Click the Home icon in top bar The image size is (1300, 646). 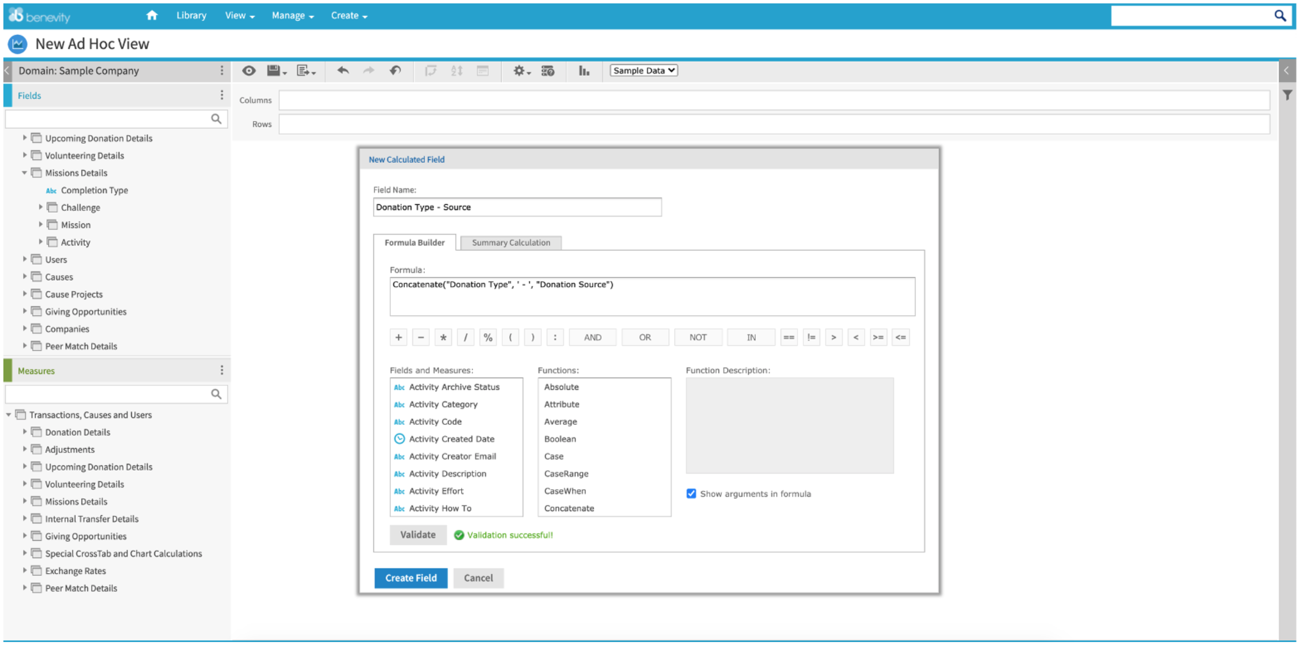[152, 15]
